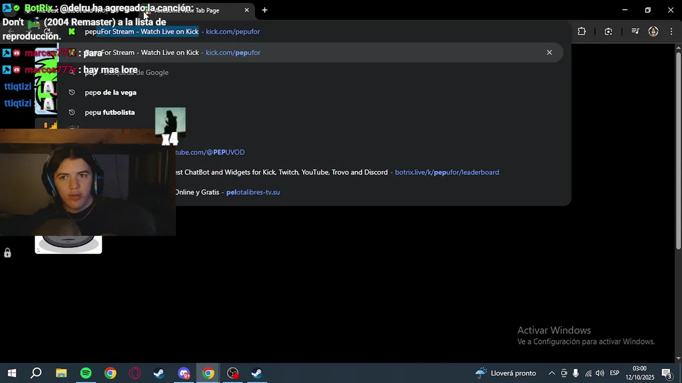Click the padlock icon at left edge
This screenshot has width=682, height=383.
tap(7, 253)
